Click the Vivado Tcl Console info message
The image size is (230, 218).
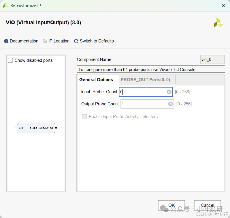point(151,69)
